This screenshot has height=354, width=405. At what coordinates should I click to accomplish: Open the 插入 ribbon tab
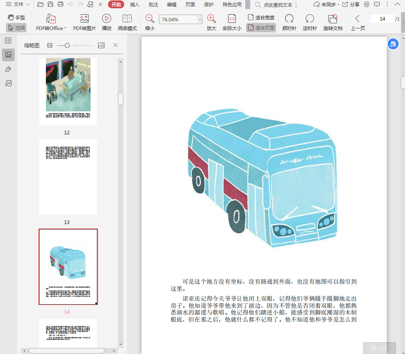coord(135,5)
